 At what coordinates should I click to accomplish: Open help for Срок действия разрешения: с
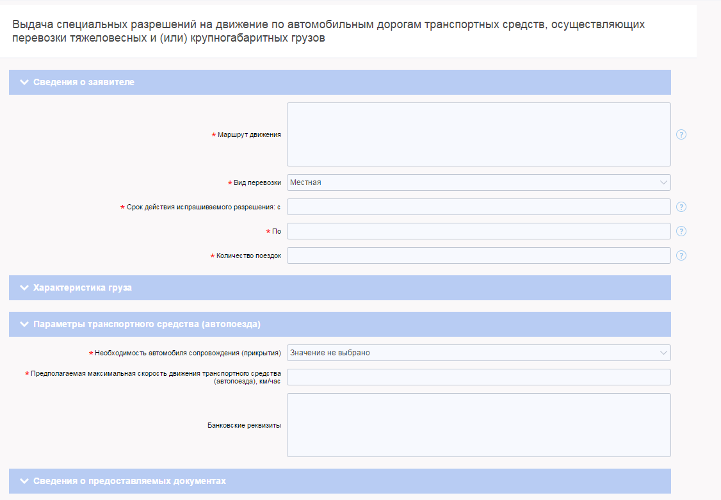pos(681,207)
